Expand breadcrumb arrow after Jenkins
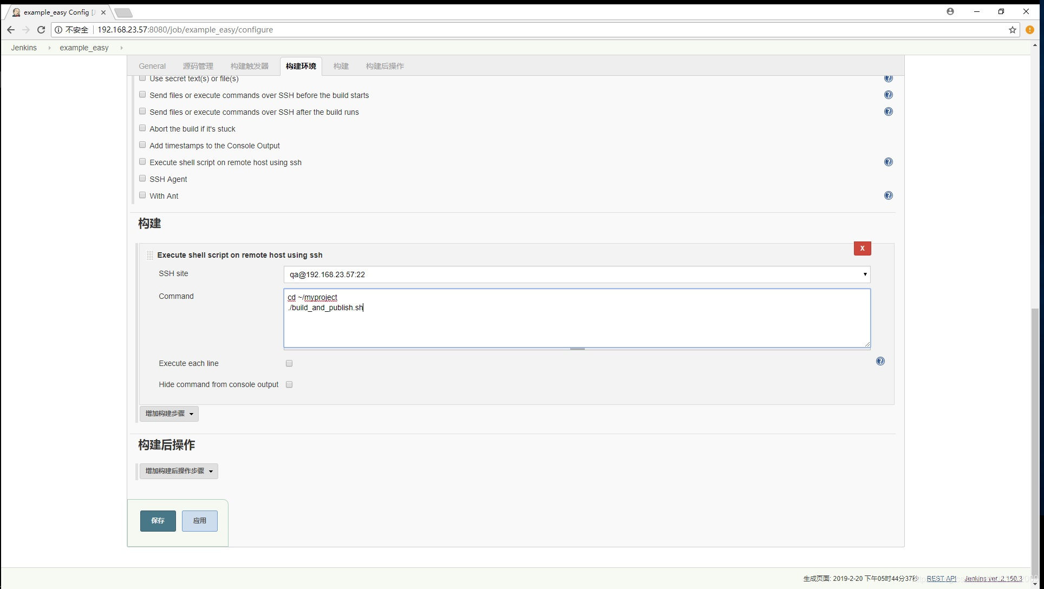Viewport: 1044px width, 589px height. (49, 48)
